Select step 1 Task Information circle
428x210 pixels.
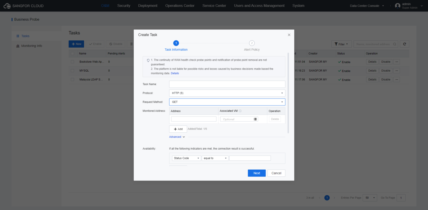(x=176, y=43)
